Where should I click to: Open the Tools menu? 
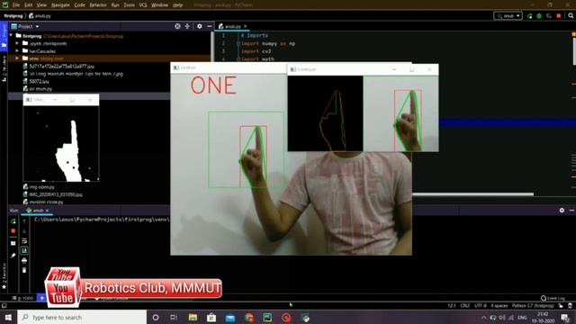point(129,5)
